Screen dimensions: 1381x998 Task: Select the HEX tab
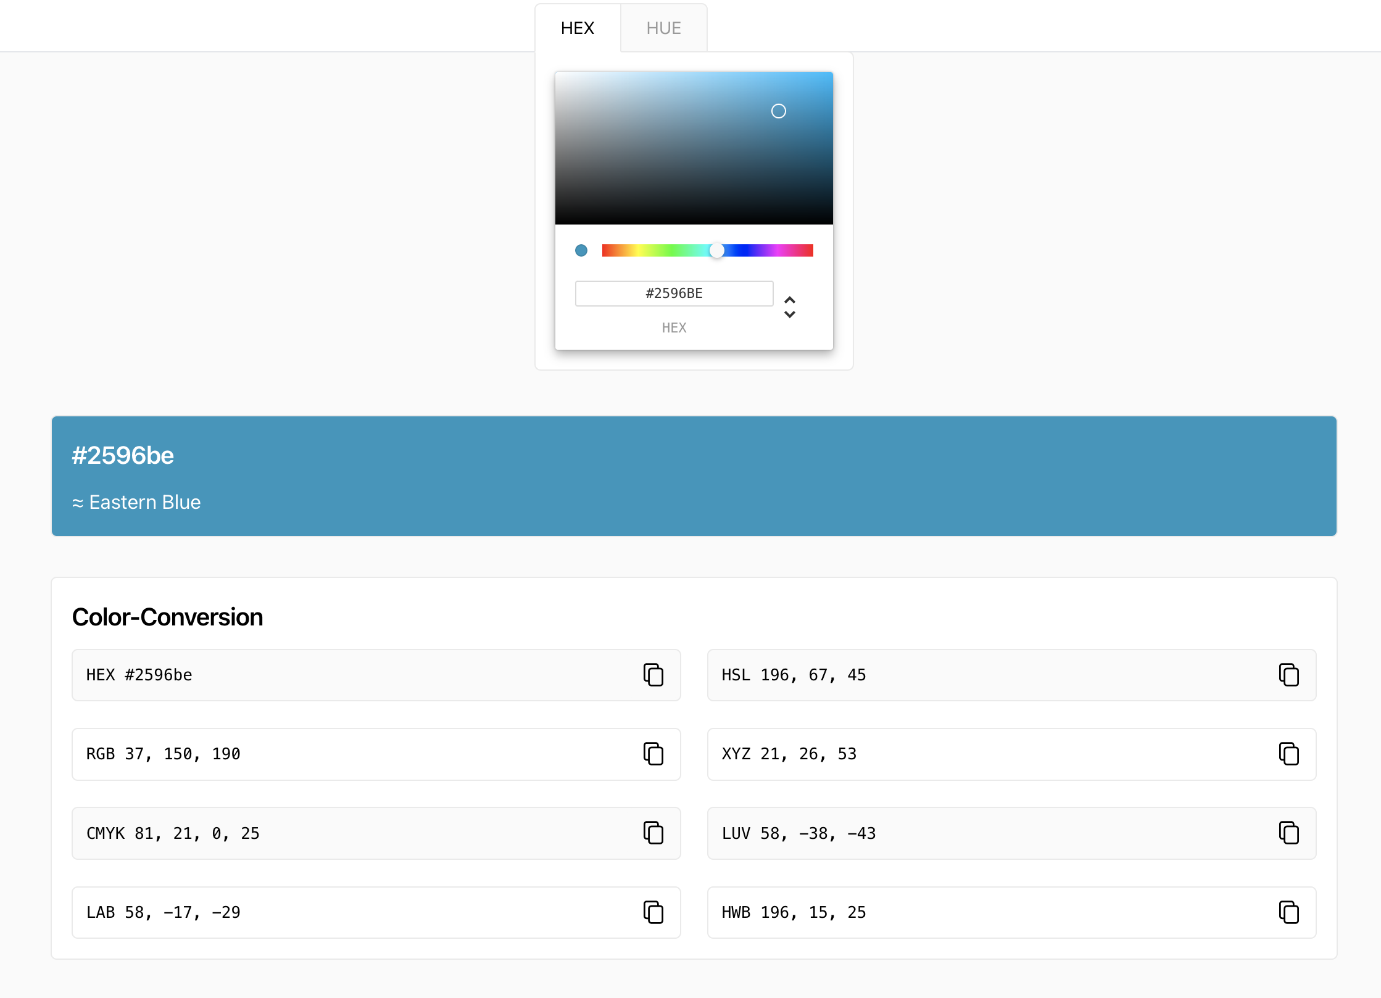tap(578, 28)
